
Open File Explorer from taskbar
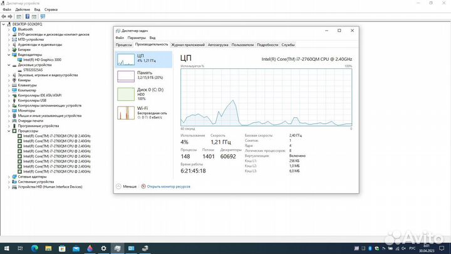pyautogui.click(x=48, y=248)
